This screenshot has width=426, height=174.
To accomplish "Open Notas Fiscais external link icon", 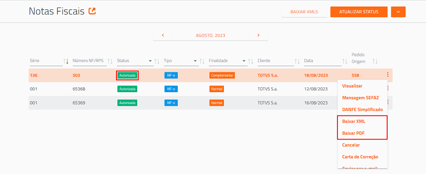I will (92, 11).
